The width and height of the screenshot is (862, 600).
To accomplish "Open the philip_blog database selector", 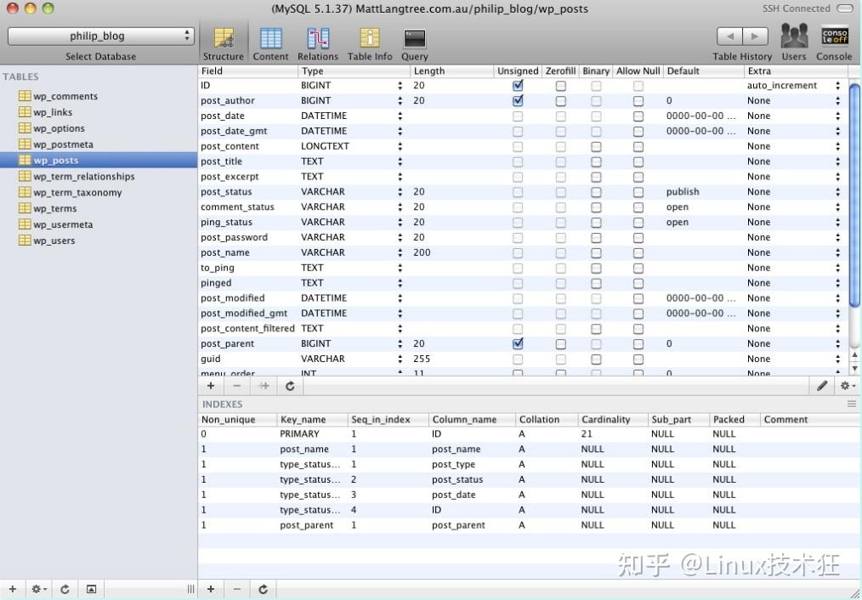I will tap(100, 37).
